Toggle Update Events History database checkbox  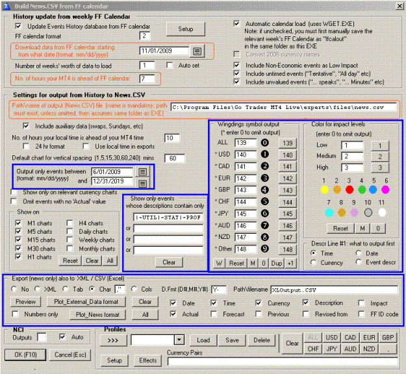(18, 26)
